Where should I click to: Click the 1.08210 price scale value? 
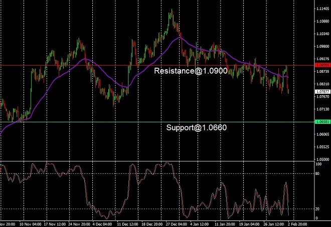(x=323, y=84)
